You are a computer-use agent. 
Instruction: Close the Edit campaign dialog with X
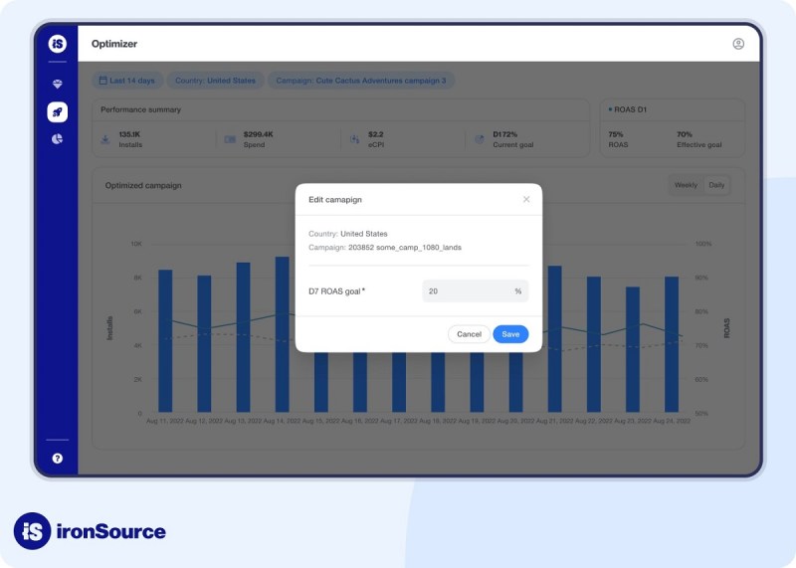(x=526, y=199)
